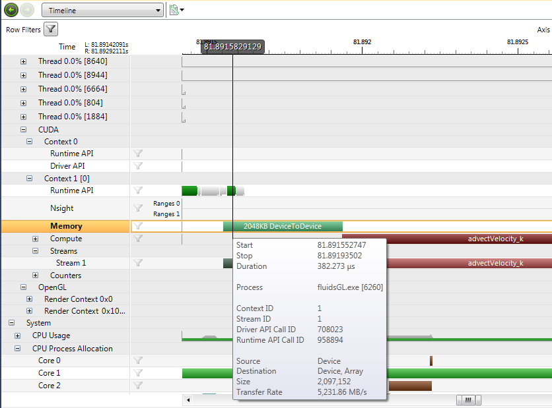This screenshot has height=408, width=552.
Task: Click the grayed forward navigation arrow
Action: point(27,11)
